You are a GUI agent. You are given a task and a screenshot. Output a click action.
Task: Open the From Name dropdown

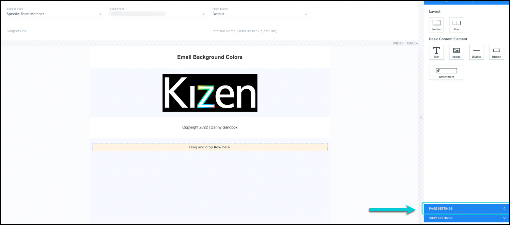[260, 14]
